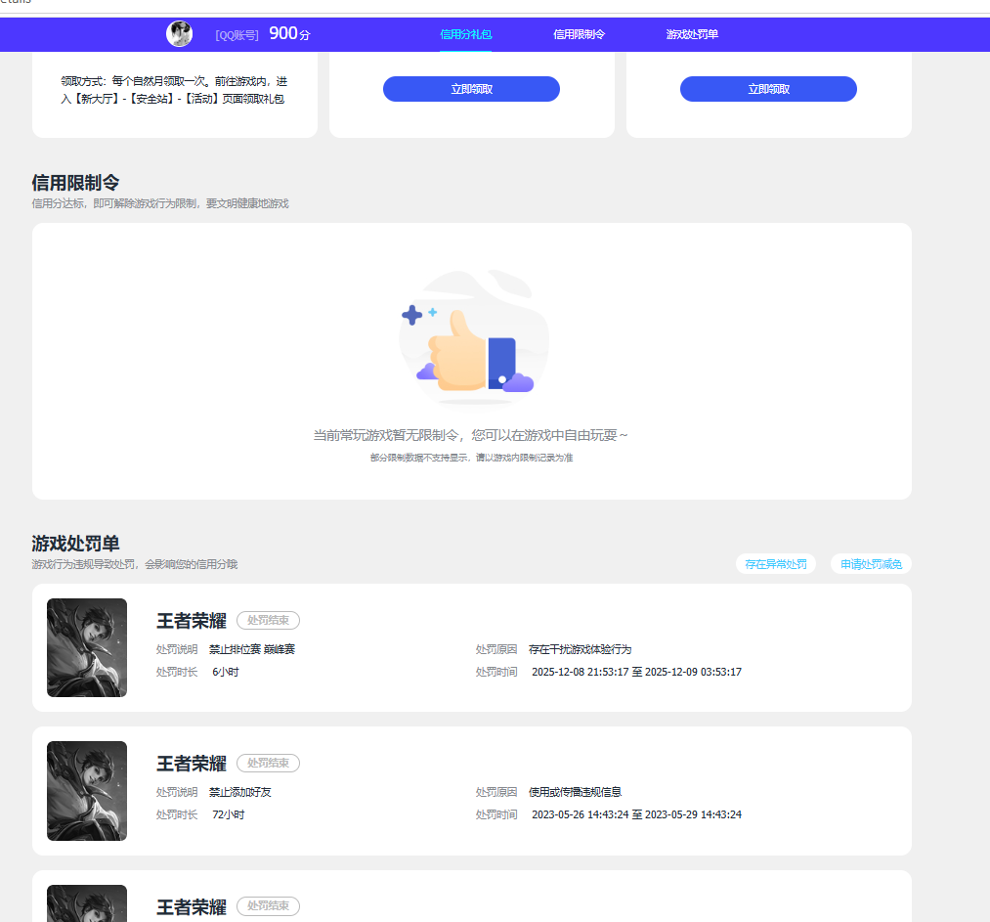The height and width of the screenshot is (922, 990).
Task: Click the 游戏处罚单 section heading
Action: coord(76,544)
